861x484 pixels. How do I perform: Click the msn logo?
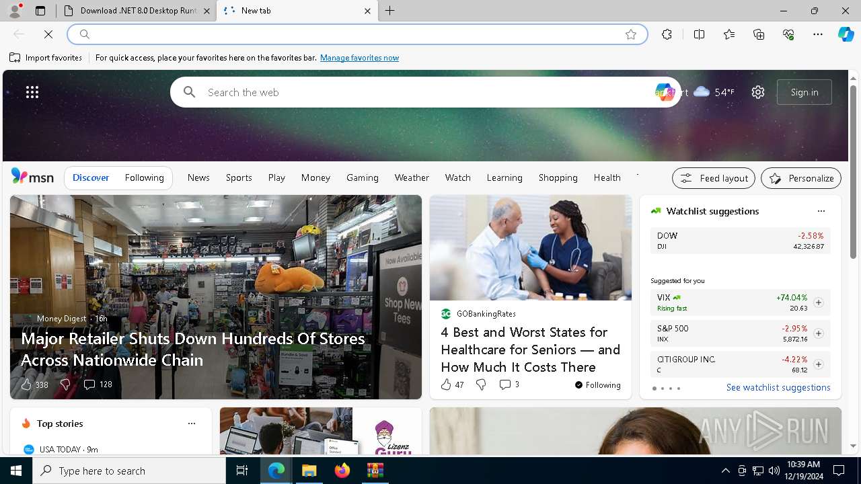[x=32, y=177]
